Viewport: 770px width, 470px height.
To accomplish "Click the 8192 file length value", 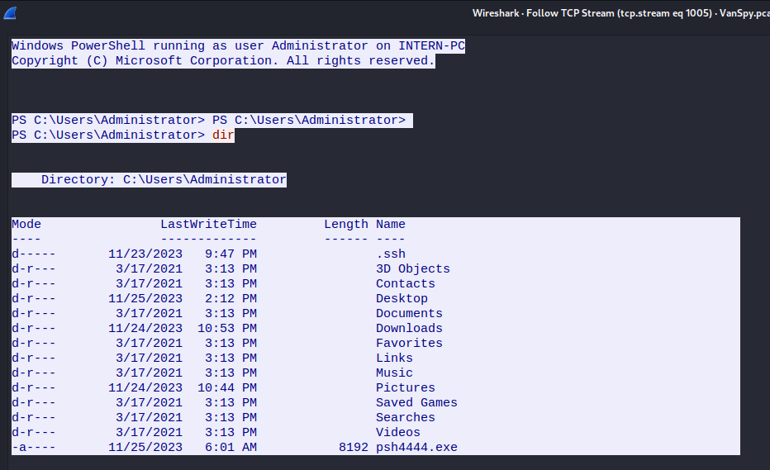I will [x=354, y=448].
